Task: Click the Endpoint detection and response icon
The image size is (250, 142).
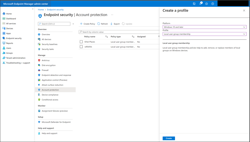Action: coord(39,75)
